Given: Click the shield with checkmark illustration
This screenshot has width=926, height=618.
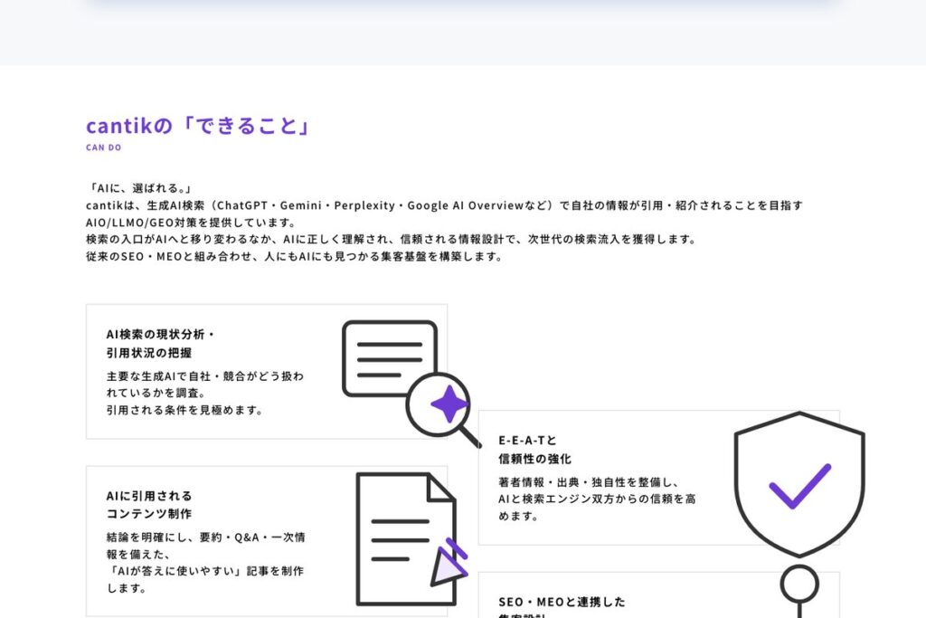Looking at the screenshot, I should point(799,484).
